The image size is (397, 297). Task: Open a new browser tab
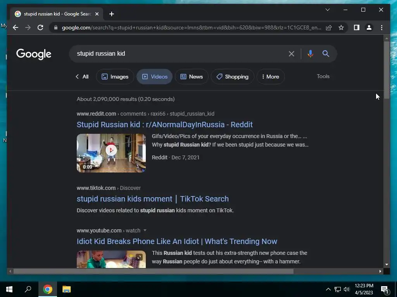click(x=112, y=14)
